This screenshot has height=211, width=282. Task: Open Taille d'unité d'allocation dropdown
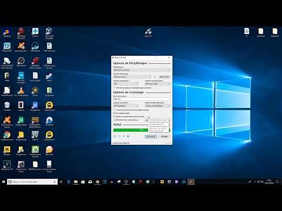pyautogui.click(x=157, y=105)
